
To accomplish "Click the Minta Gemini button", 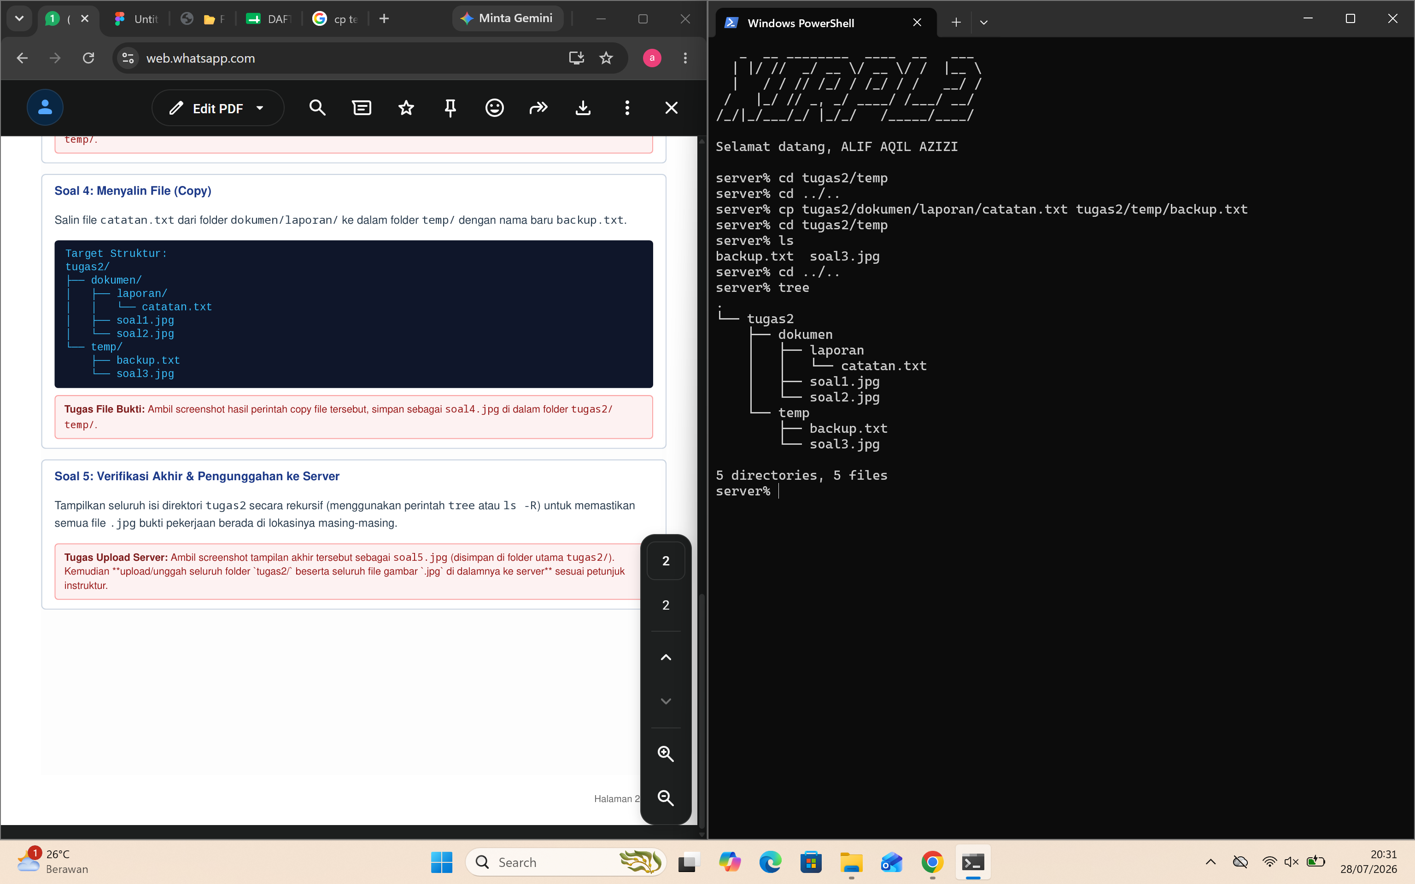I will 508,19.
